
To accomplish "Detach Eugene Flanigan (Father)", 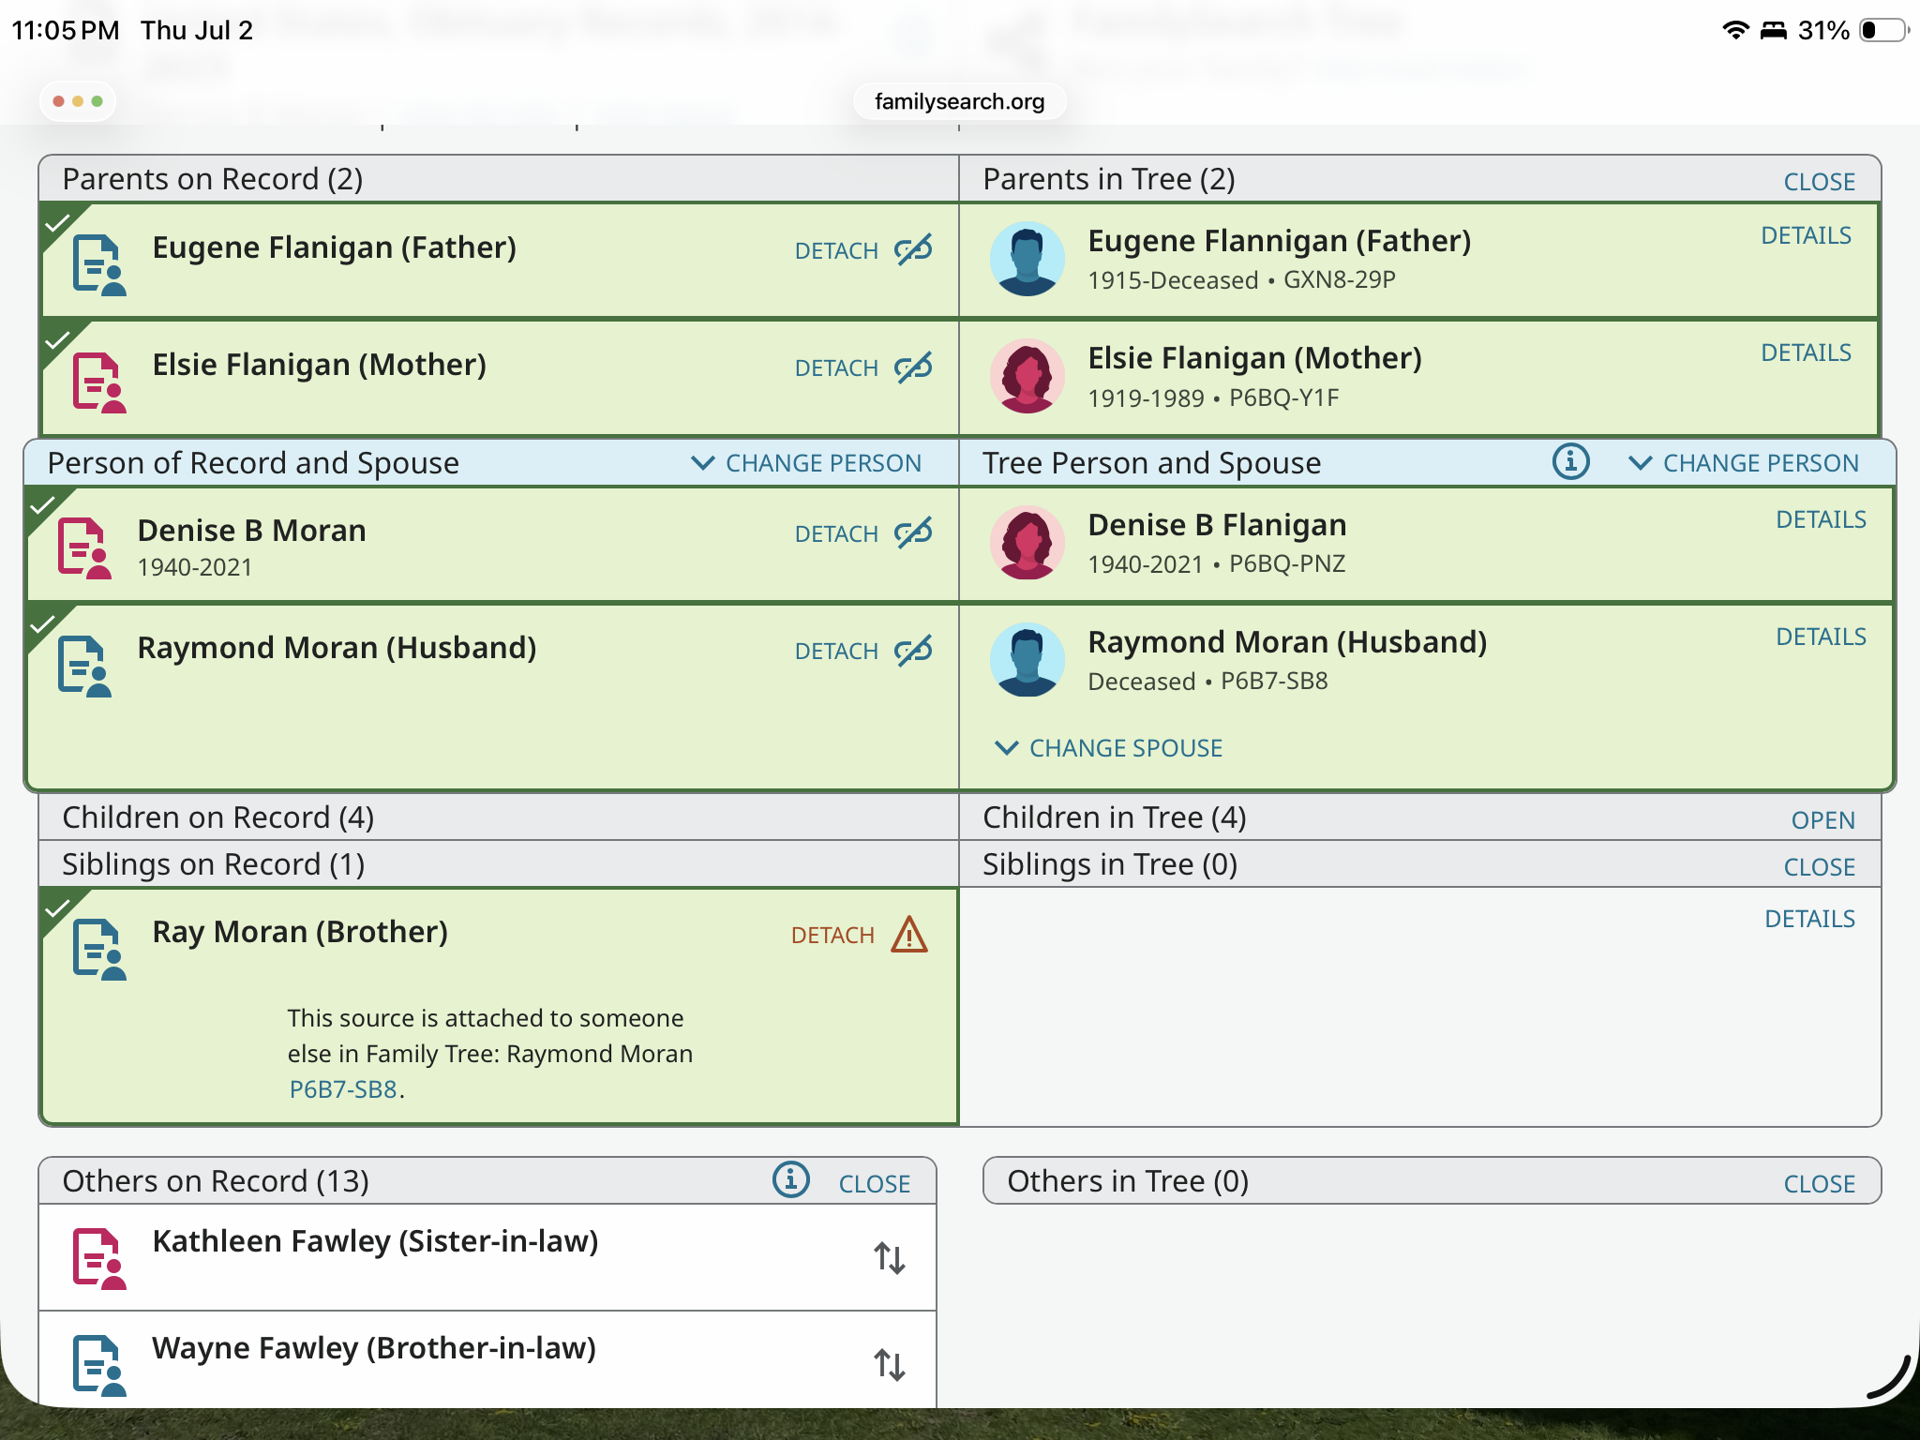I will (x=836, y=251).
